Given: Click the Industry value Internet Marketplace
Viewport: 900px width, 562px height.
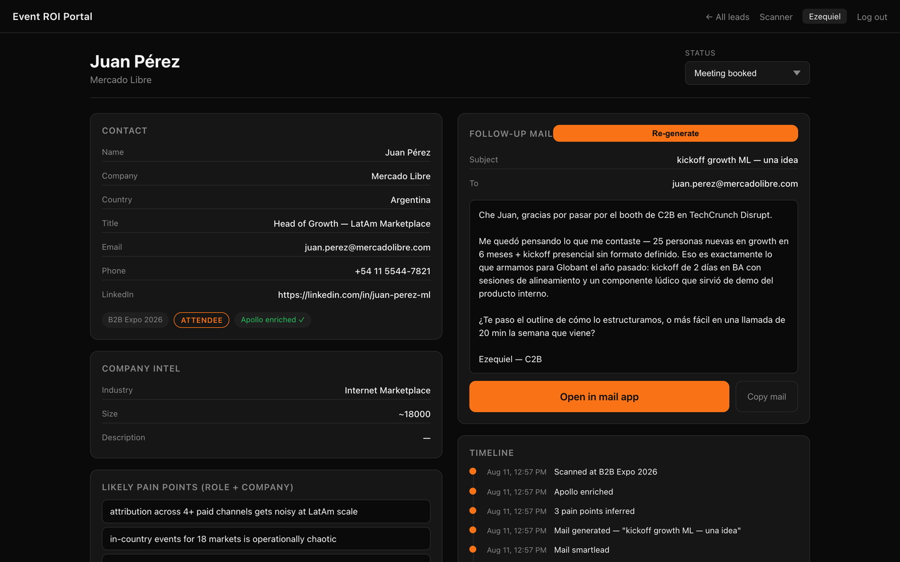Looking at the screenshot, I should [x=387, y=390].
